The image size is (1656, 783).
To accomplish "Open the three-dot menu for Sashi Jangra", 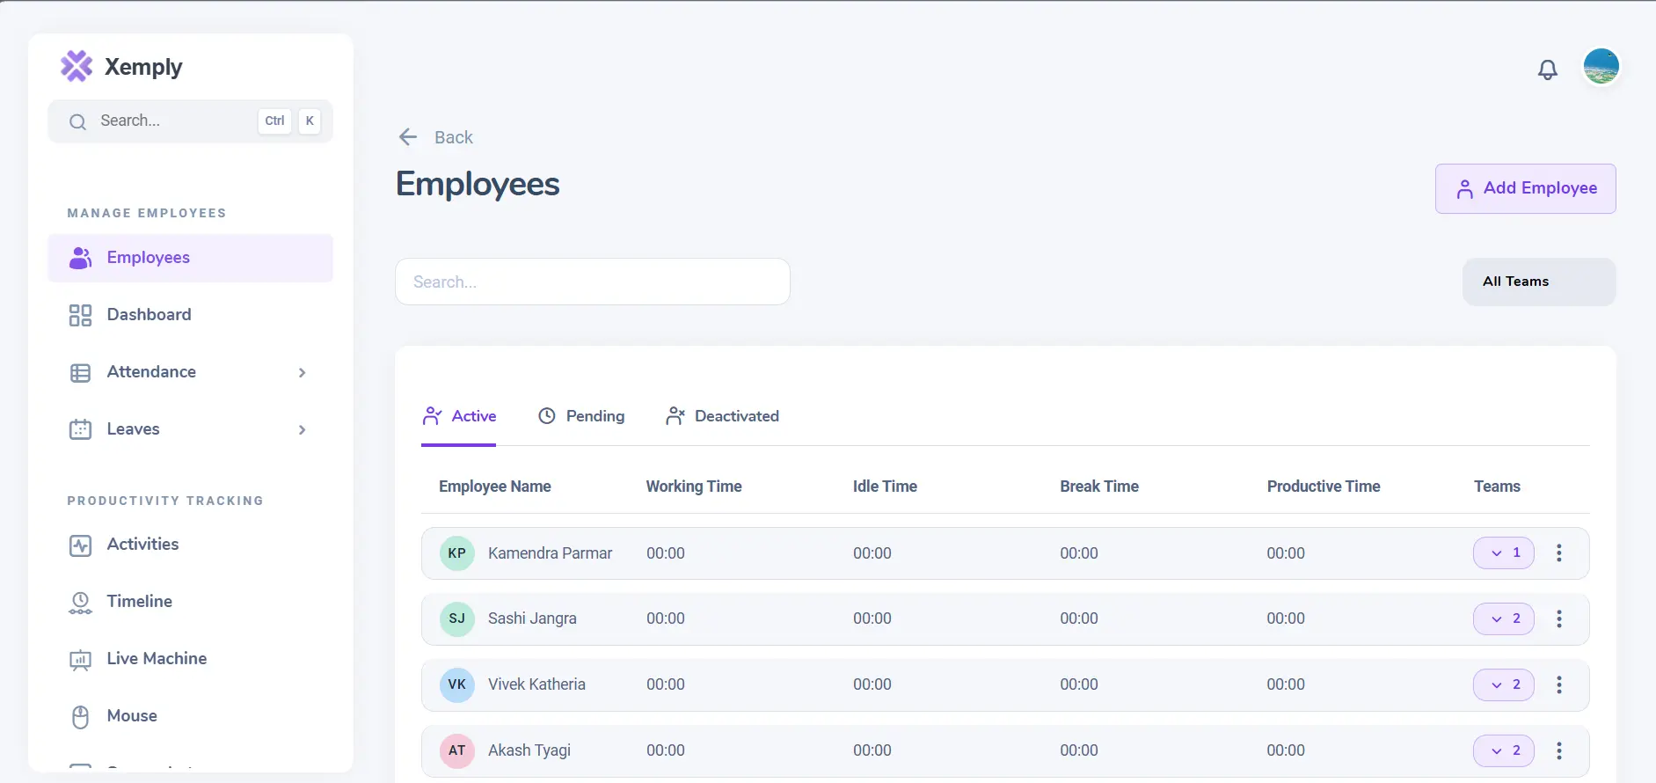I will tap(1559, 619).
